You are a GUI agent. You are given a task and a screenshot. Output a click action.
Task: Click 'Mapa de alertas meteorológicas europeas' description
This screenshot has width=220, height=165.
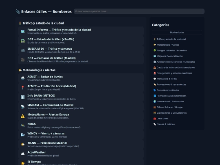[48, 118]
